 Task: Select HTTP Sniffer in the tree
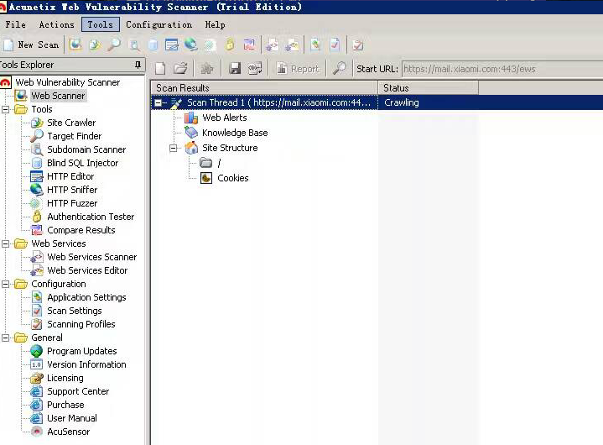click(x=72, y=190)
